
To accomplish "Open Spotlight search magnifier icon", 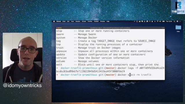I will pyautogui.click(x=174, y=21).
